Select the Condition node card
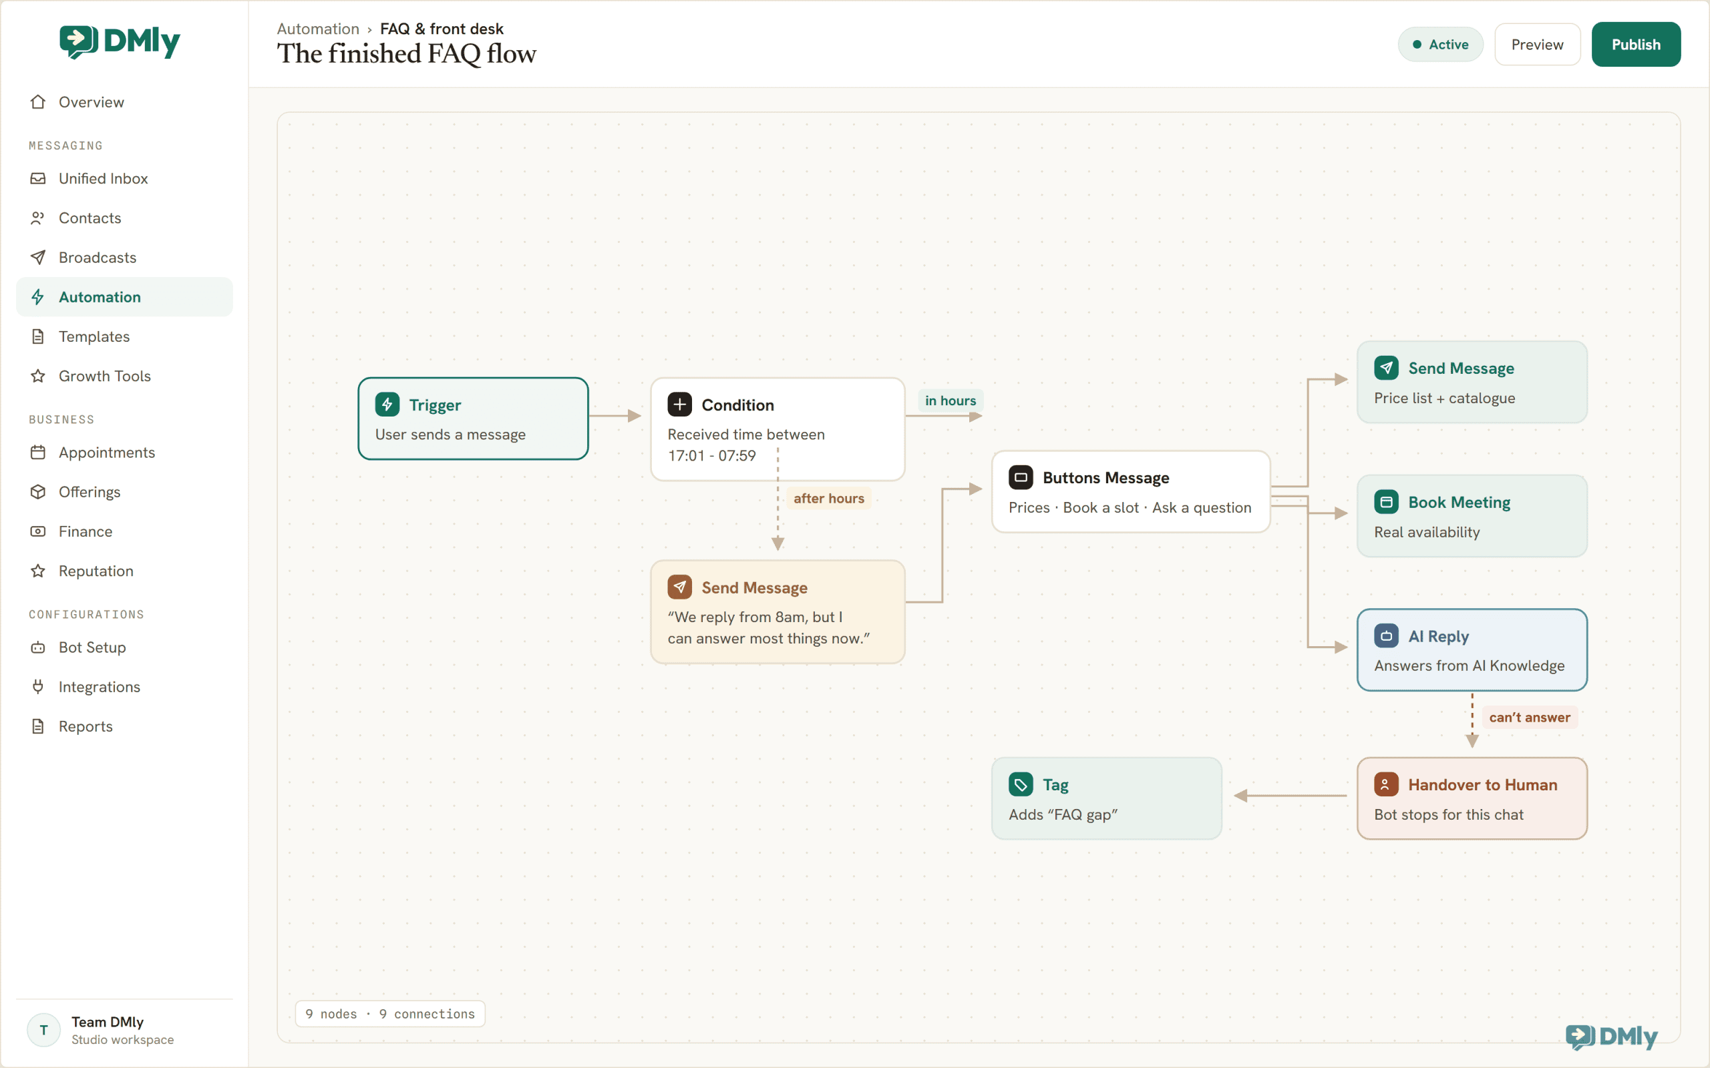Viewport: 1710px width, 1068px height. 778,429
